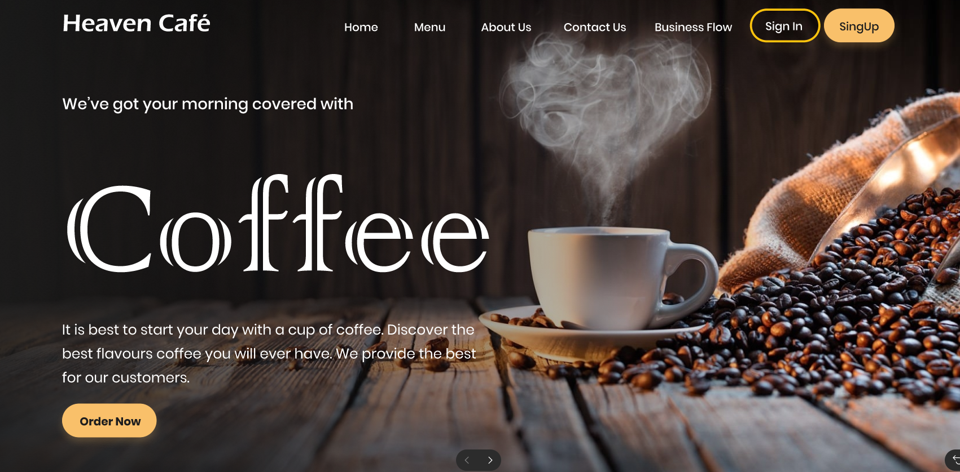Go to next slide with right chevron
960x472 pixels.
click(490, 460)
